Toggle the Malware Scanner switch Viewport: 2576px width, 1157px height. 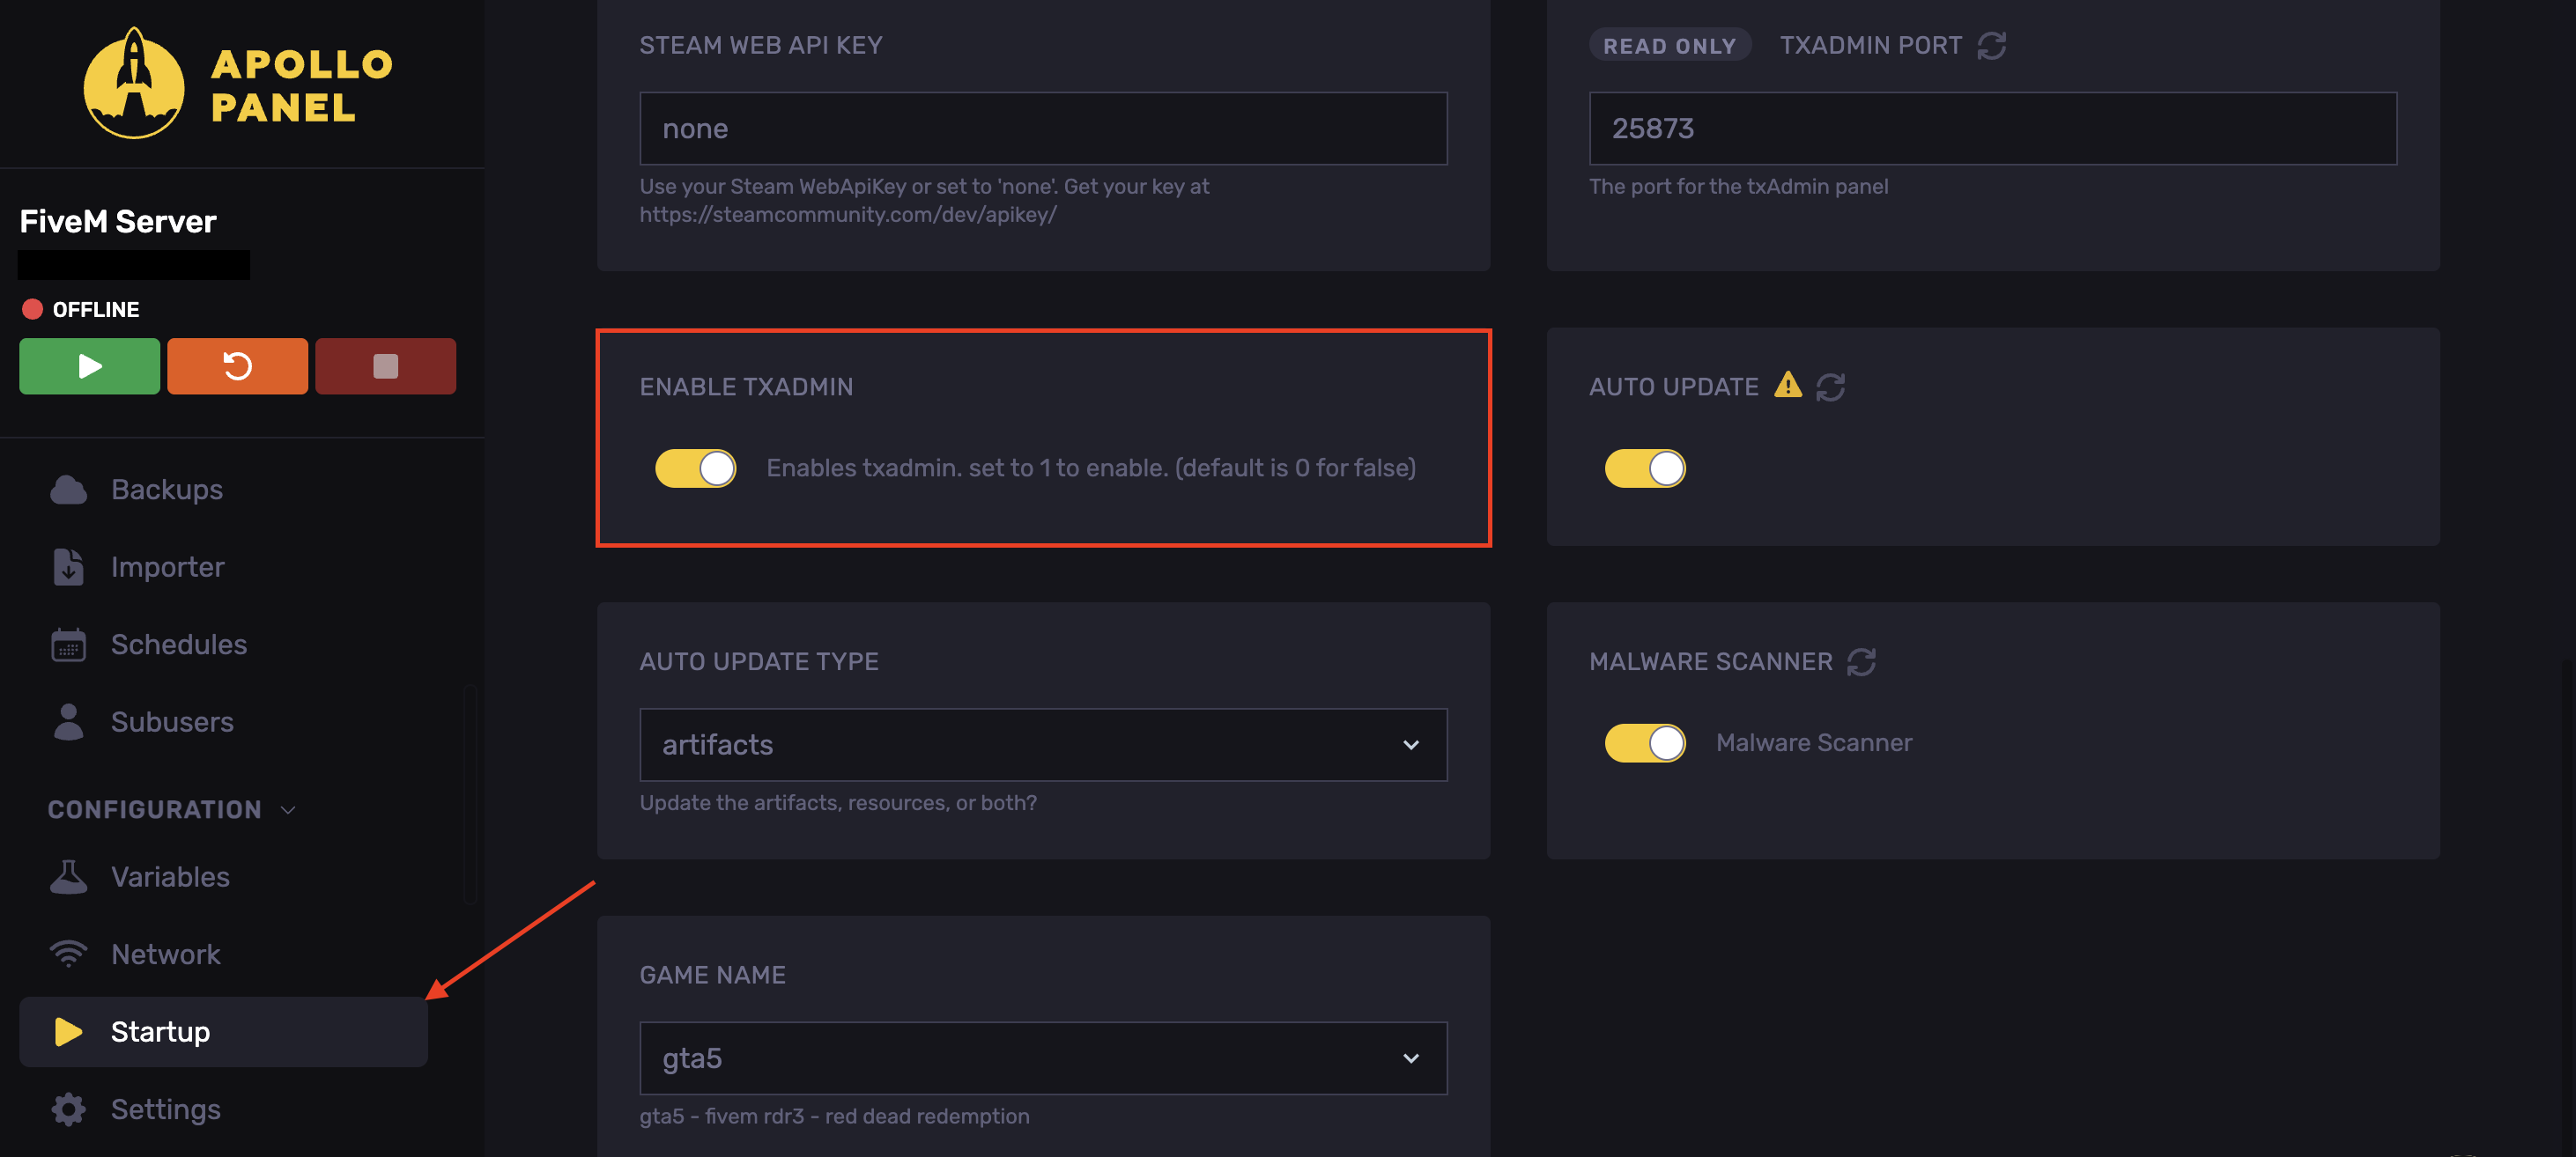[1645, 742]
